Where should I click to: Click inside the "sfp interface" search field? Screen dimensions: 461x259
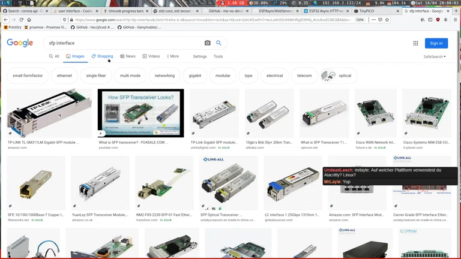120,43
